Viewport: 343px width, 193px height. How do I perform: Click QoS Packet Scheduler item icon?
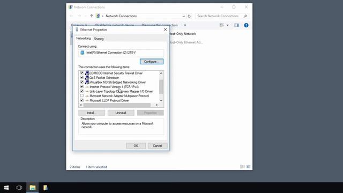point(87,78)
